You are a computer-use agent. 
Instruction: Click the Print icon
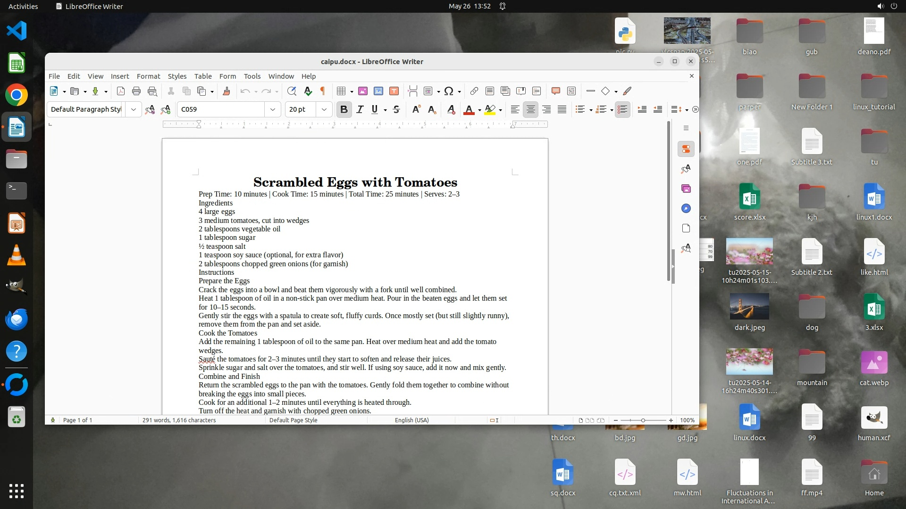[x=136, y=91]
